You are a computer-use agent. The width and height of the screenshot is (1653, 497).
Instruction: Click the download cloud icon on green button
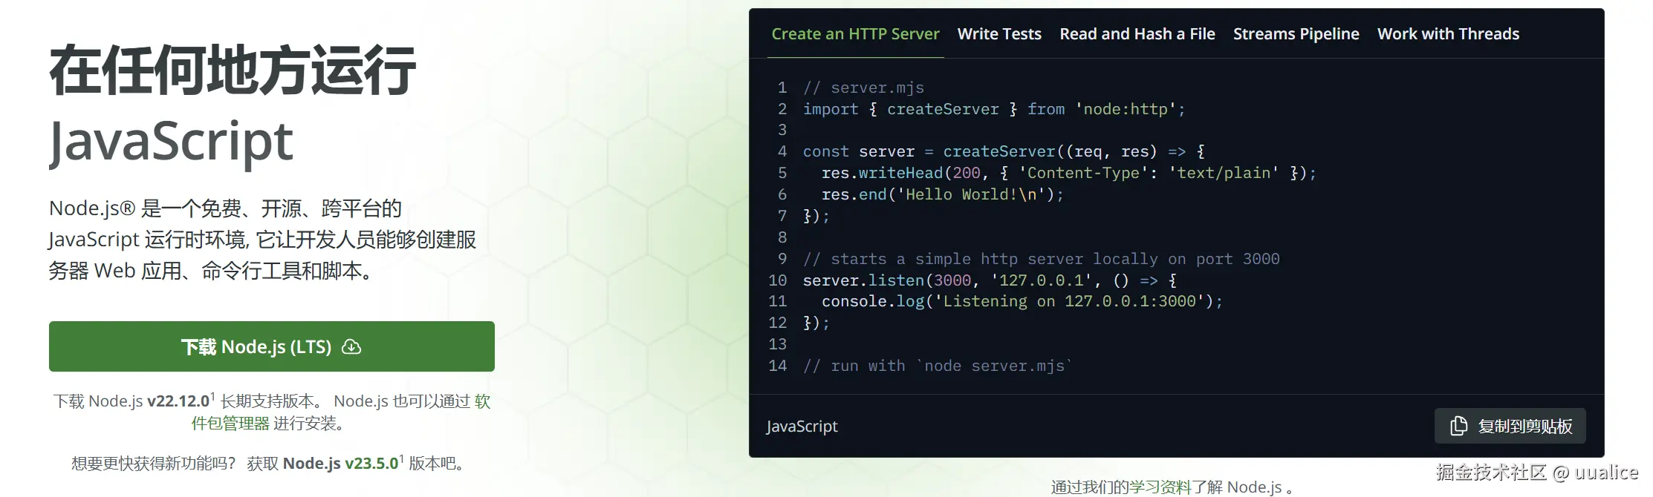pyautogui.click(x=351, y=346)
